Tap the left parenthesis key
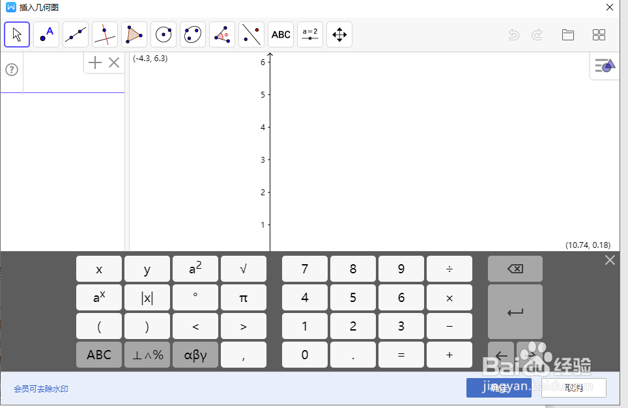 (x=99, y=326)
